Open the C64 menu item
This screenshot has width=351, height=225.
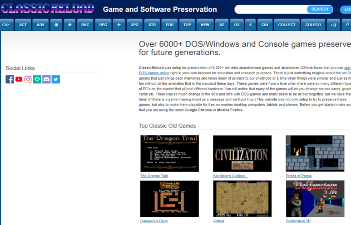pyautogui.click(x=265, y=25)
